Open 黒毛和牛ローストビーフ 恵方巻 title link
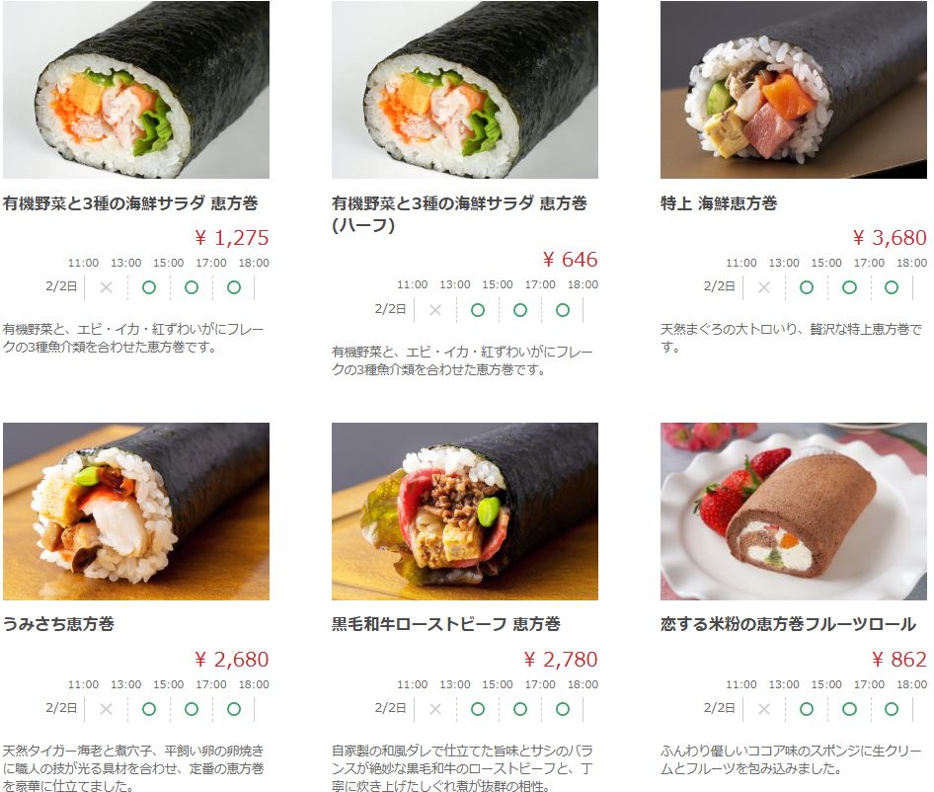The width and height of the screenshot is (934, 792). pos(446,624)
